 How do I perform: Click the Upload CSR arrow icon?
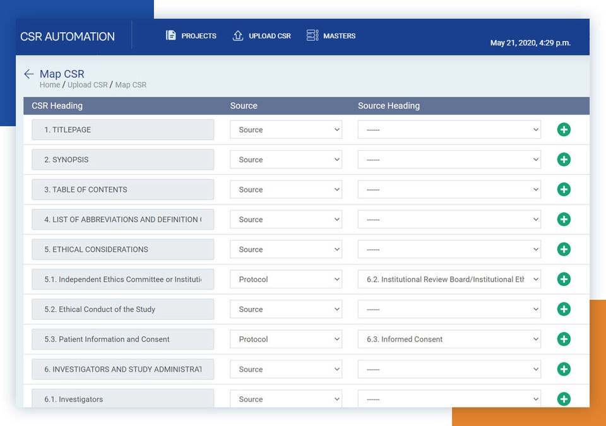click(x=238, y=35)
